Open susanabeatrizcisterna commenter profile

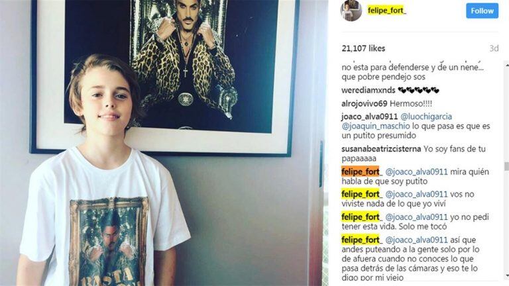381,149
